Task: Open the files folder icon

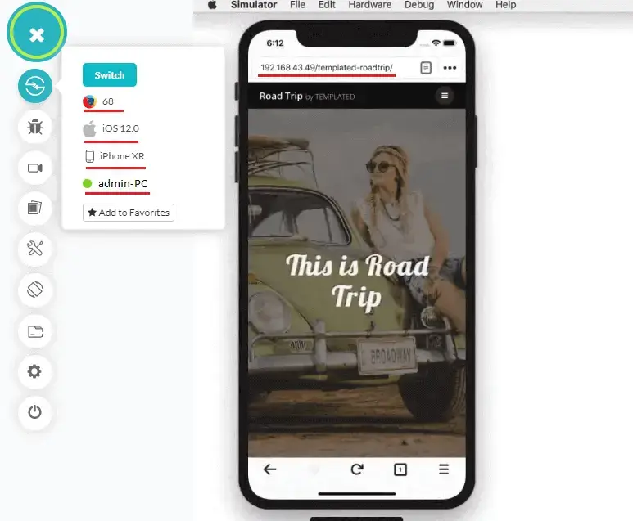Action: click(x=35, y=331)
